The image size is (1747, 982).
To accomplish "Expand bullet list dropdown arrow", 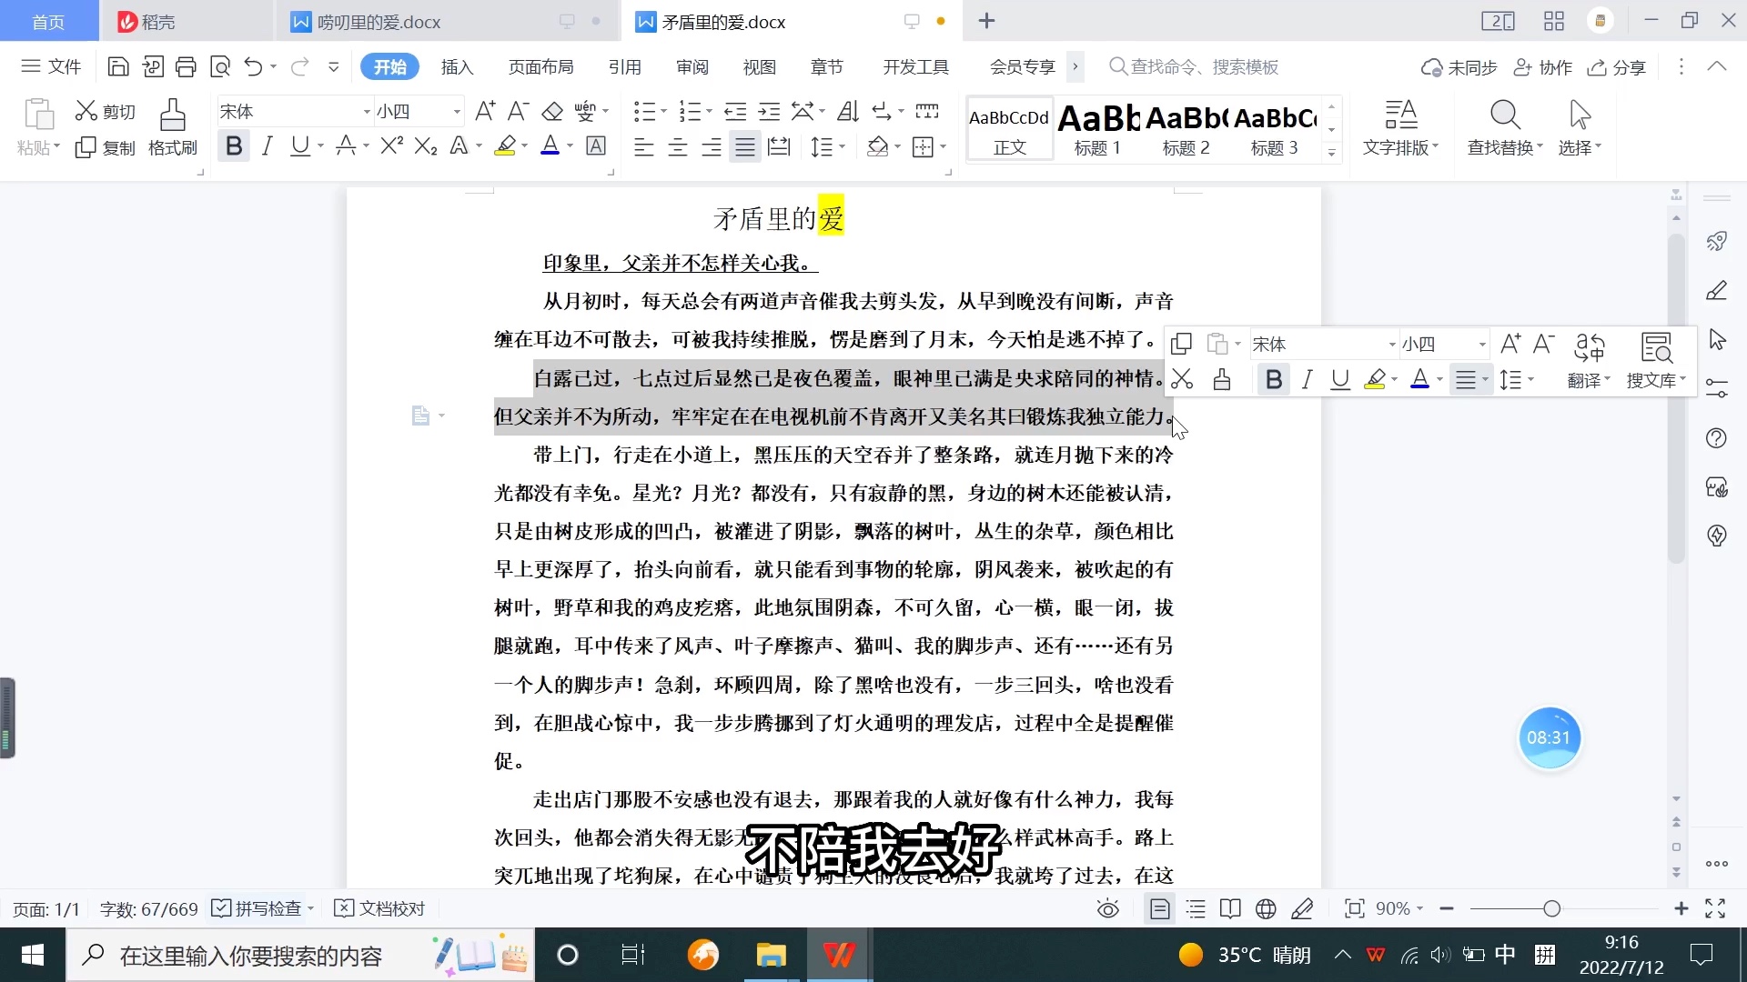I will coord(663,112).
